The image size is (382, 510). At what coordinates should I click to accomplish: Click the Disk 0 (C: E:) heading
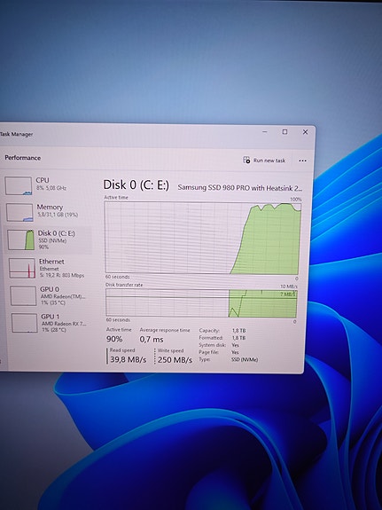tap(136, 184)
